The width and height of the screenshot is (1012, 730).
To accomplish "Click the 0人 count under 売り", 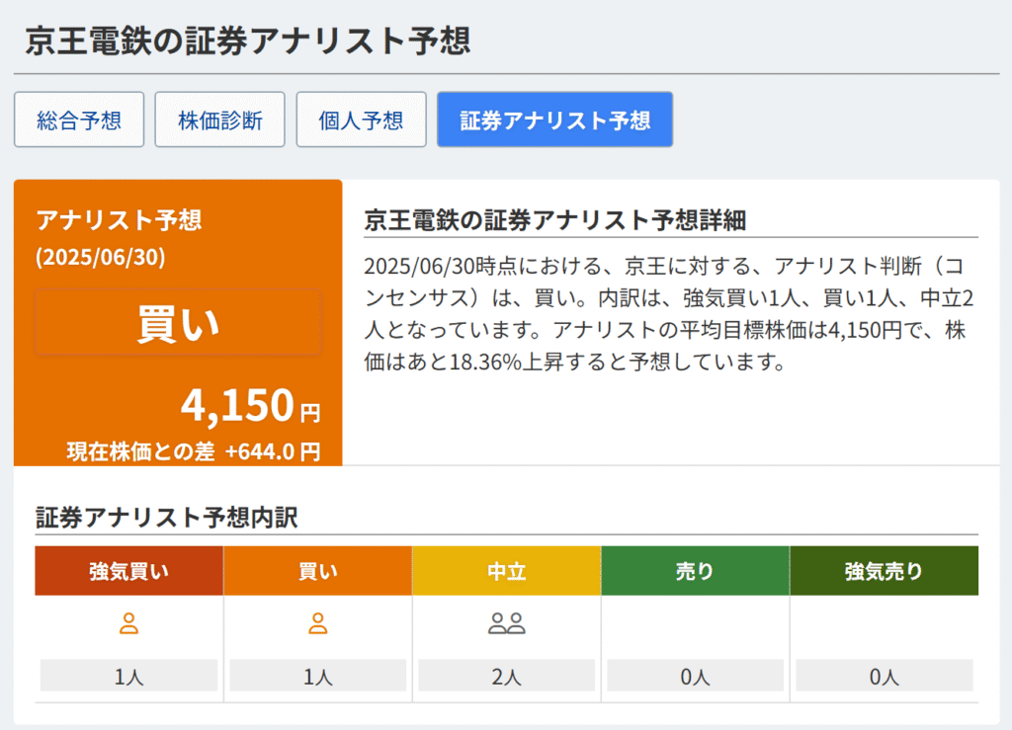I will pyautogui.click(x=695, y=677).
